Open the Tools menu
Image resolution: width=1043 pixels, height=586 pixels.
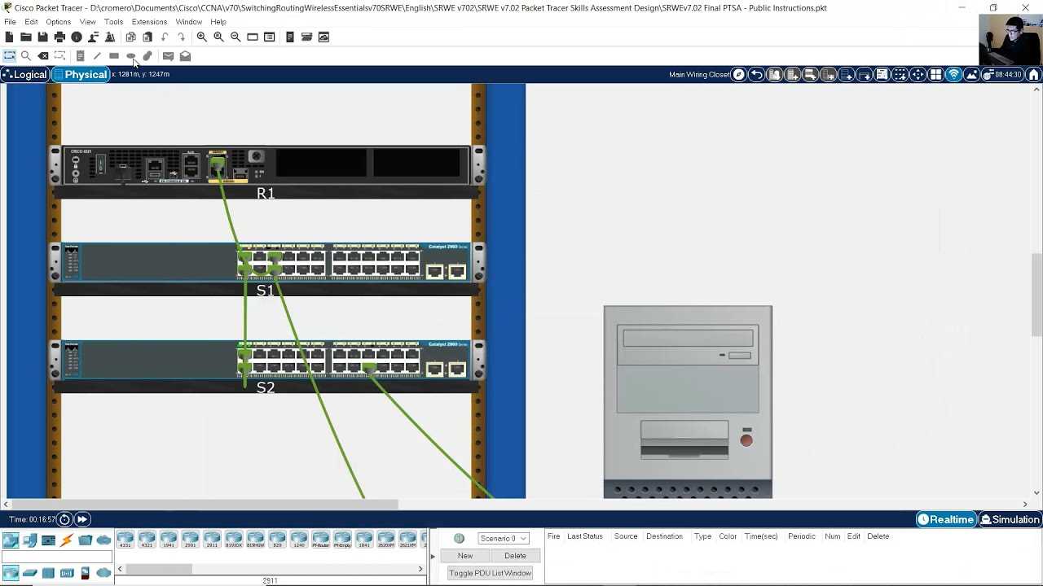pos(113,22)
